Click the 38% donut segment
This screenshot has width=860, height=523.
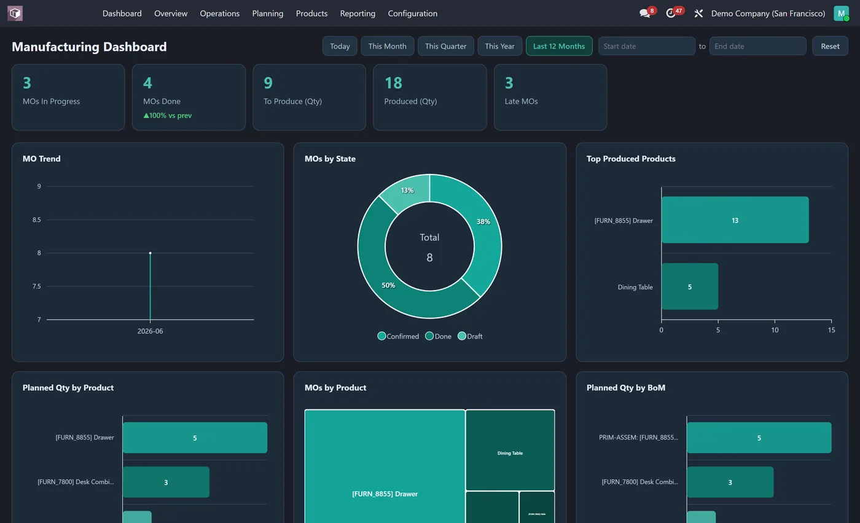[x=483, y=222]
